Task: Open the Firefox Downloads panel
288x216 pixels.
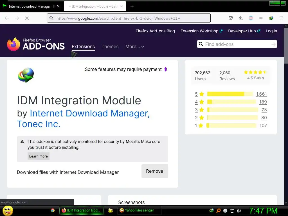Action: click(x=241, y=18)
